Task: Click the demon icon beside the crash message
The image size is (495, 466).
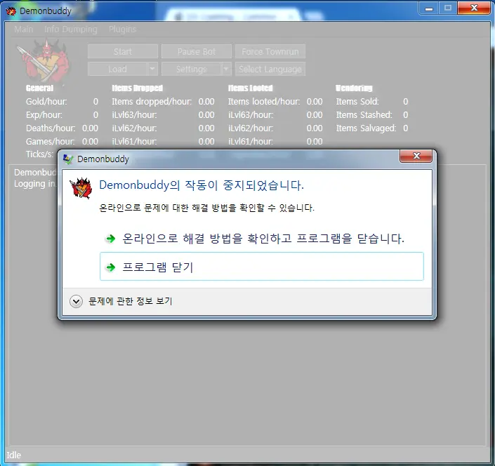Action: click(81, 189)
